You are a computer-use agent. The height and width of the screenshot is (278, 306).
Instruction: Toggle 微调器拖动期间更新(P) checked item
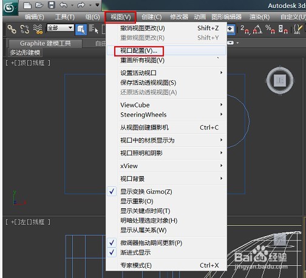pos(166,243)
